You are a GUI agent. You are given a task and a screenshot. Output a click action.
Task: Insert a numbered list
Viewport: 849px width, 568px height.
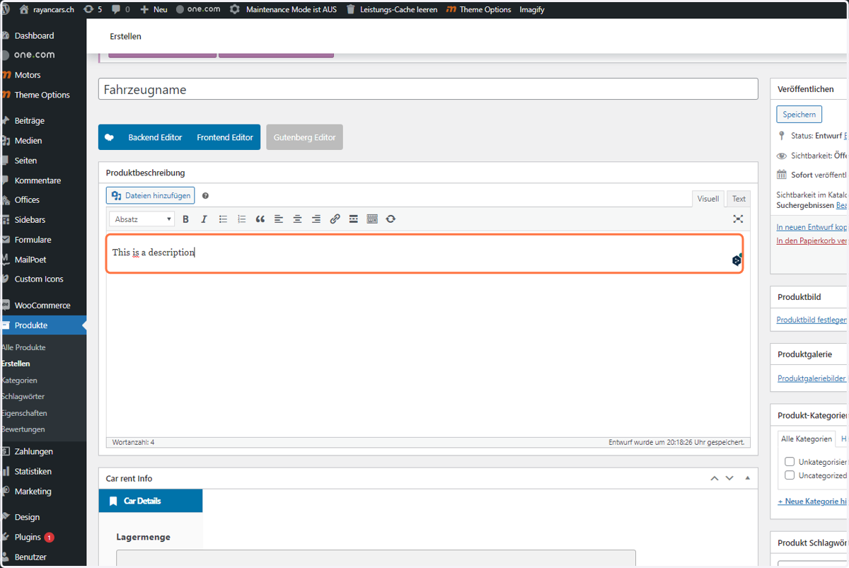[241, 219]
